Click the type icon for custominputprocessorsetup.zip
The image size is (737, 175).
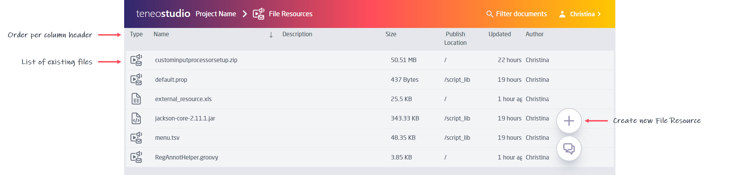point(136,60)
